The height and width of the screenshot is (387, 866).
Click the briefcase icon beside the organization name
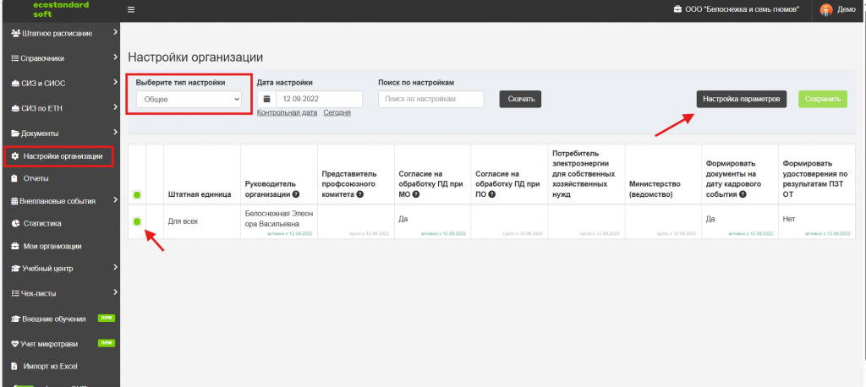click(x=677, y=9)
